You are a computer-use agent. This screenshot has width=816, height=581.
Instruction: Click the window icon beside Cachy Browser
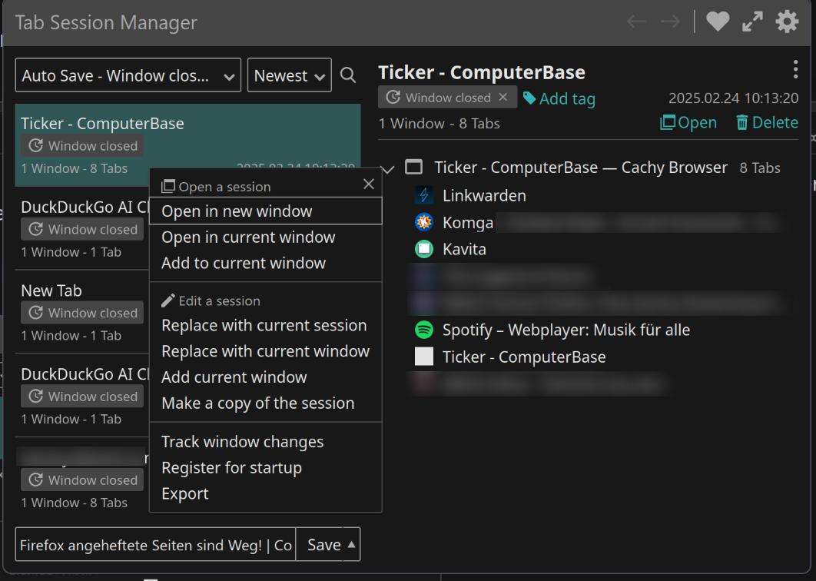[x=413, y=167]
